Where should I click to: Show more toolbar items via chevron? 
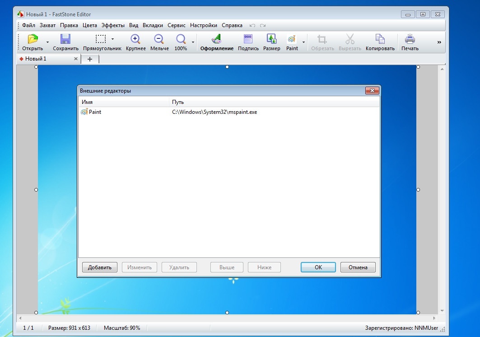[439, 42]
